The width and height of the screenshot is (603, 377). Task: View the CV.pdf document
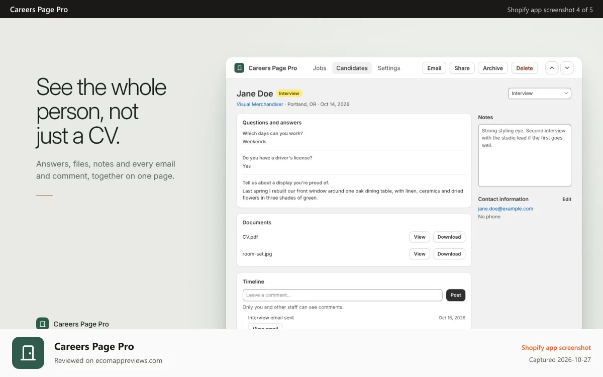420,237
